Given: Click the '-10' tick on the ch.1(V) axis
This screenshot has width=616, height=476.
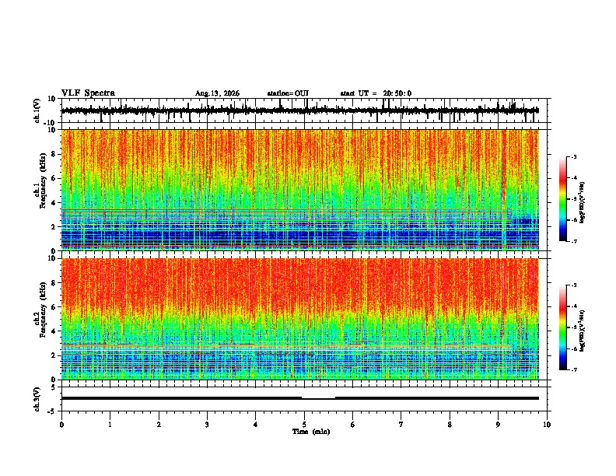Looking at the screenshot, I should click(x=51, y=123).
